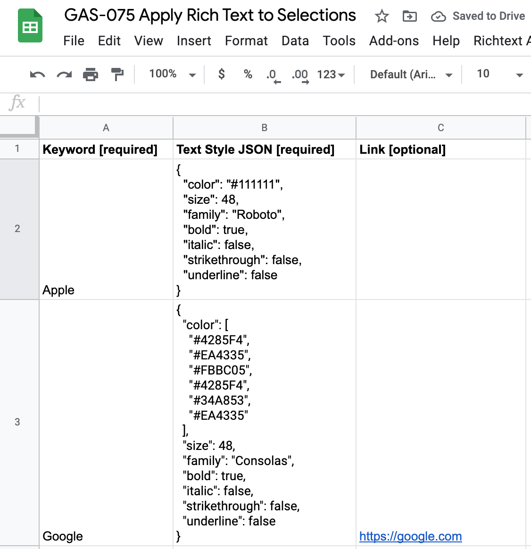Open the zoom 100% dropdown
Image resolution: width=531 pixels, height=549 pixels.
click(172, 74)
